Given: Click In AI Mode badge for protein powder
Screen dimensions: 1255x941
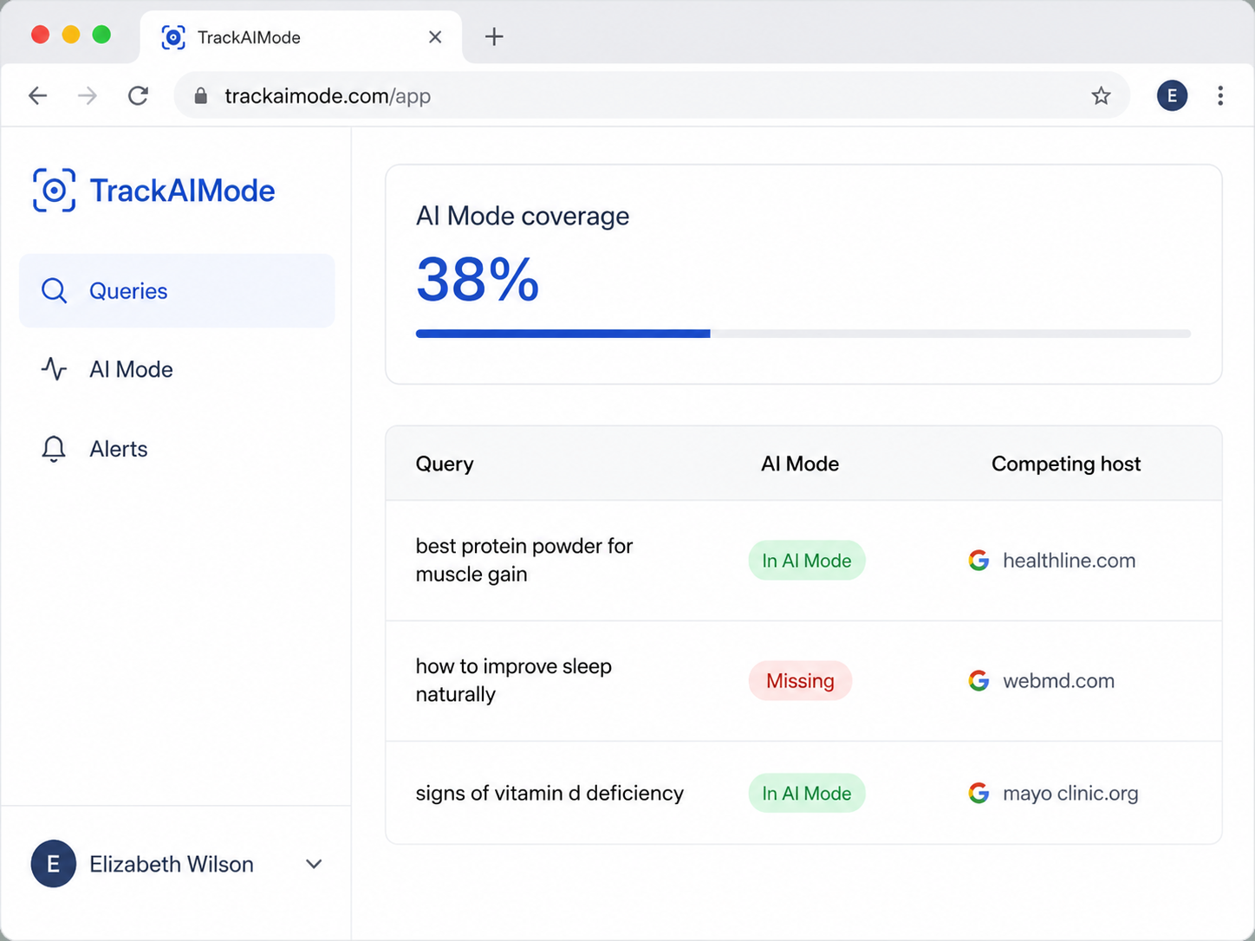Looking at the screenshot, I should 807,561.
